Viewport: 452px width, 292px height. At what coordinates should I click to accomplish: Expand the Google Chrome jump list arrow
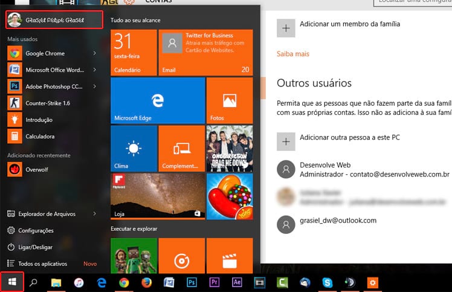(x=94, y=53)
